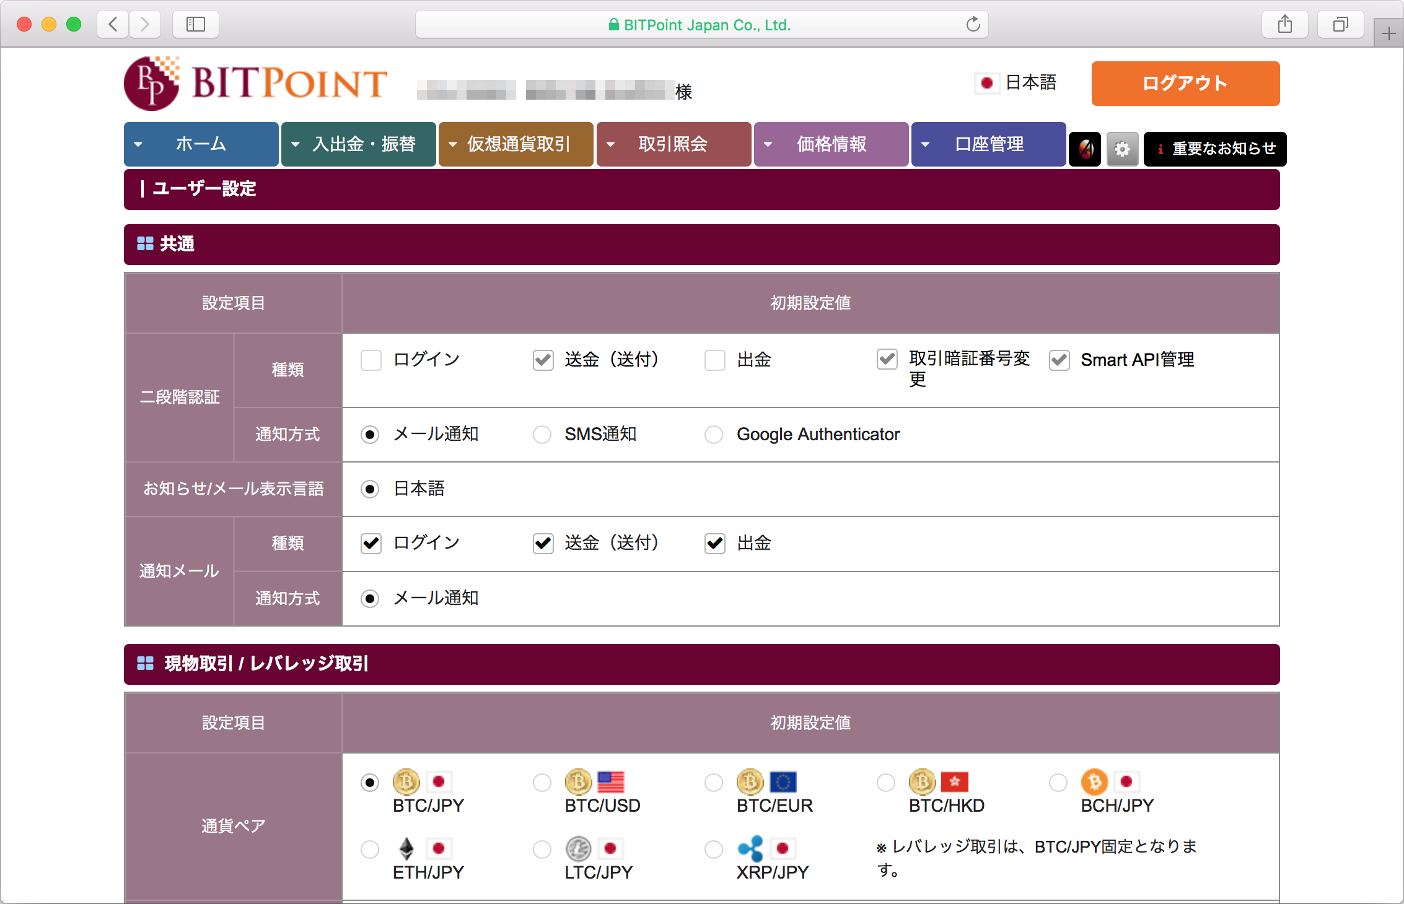Click the ログアウト button
The height and width of the screenshot is (904, 1404).
tap(1184, 83)
